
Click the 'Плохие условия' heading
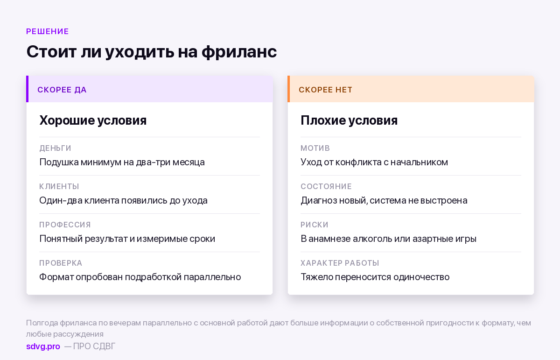349,120
